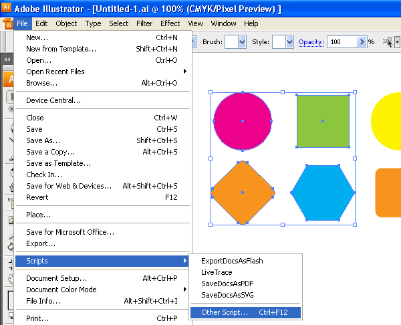Choose Export... menu entry

coord(102,243)
